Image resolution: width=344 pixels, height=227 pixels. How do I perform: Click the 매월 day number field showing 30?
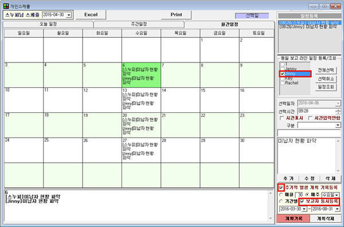point(299,195)
